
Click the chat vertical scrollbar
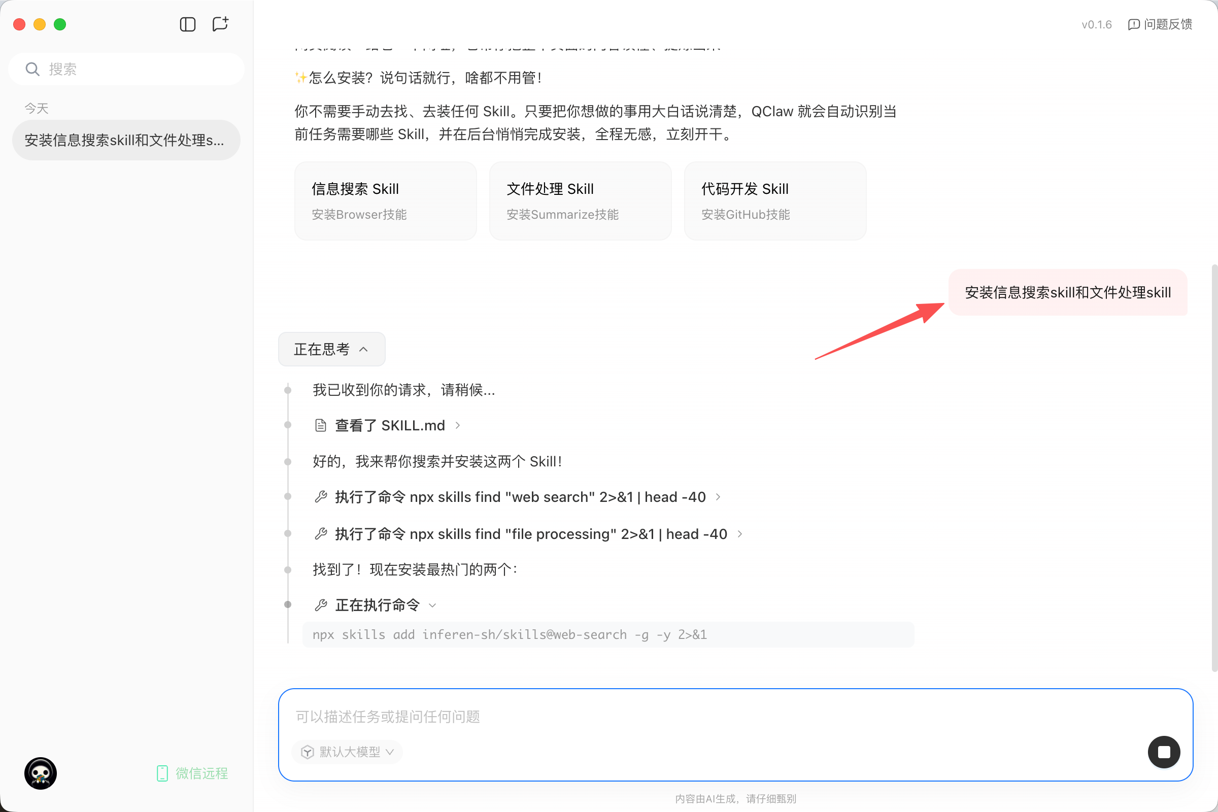click(x=1214, y=466)
